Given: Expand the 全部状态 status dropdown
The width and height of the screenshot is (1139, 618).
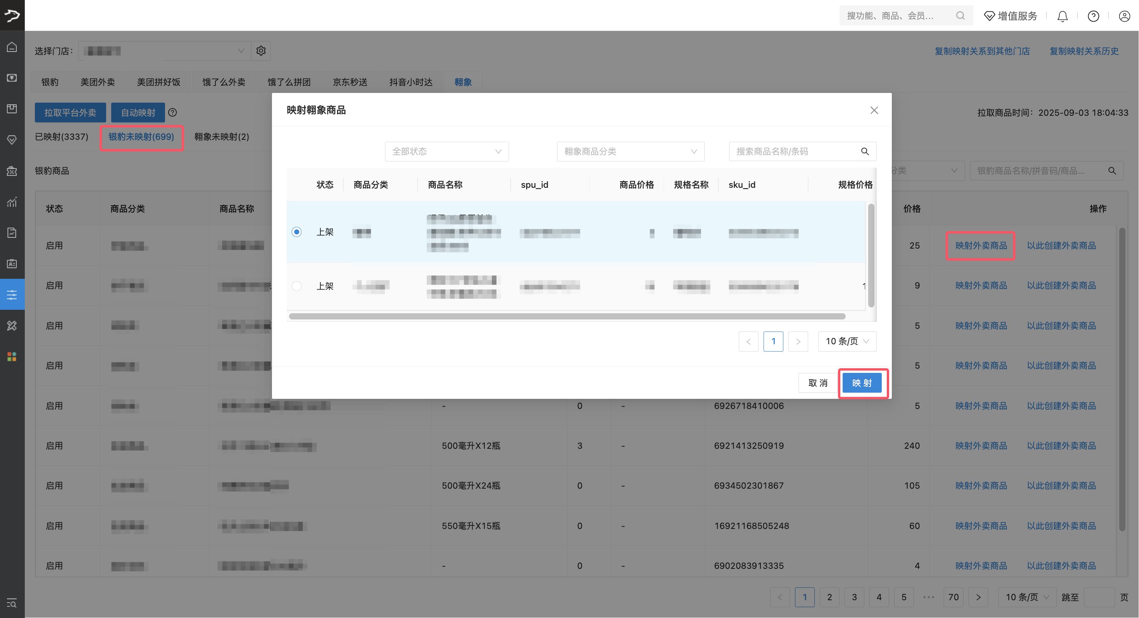Looking at the screenshot, I should point(447,152).
